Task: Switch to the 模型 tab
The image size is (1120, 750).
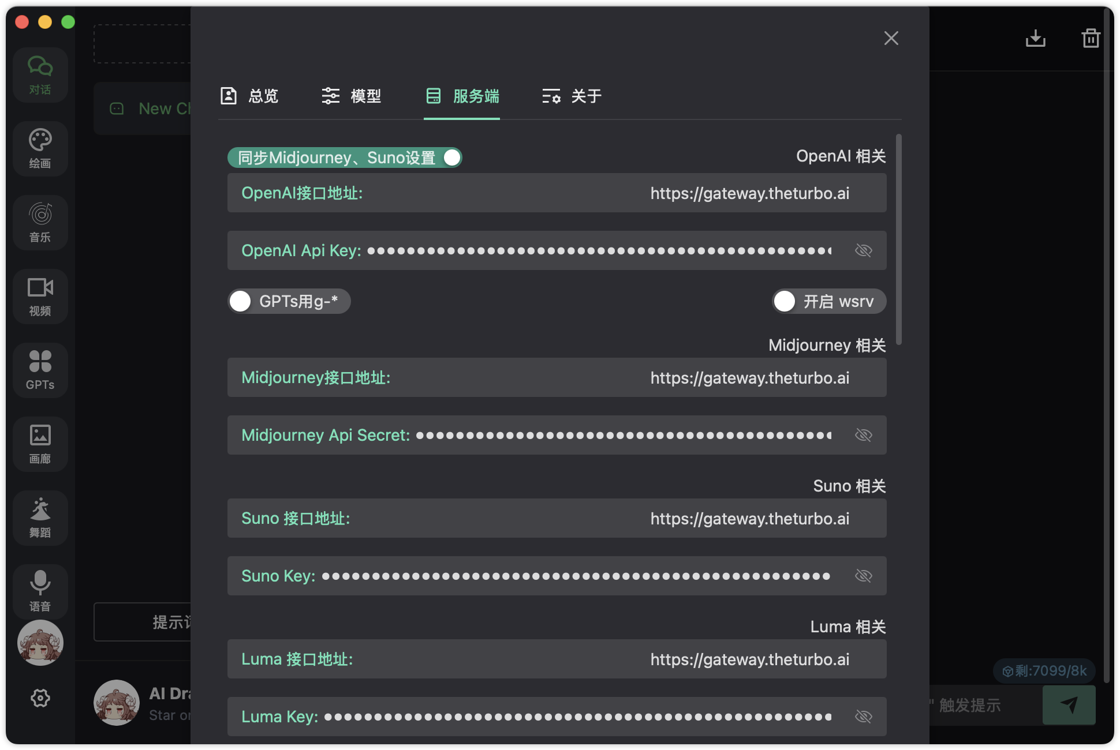Action: 352,96
